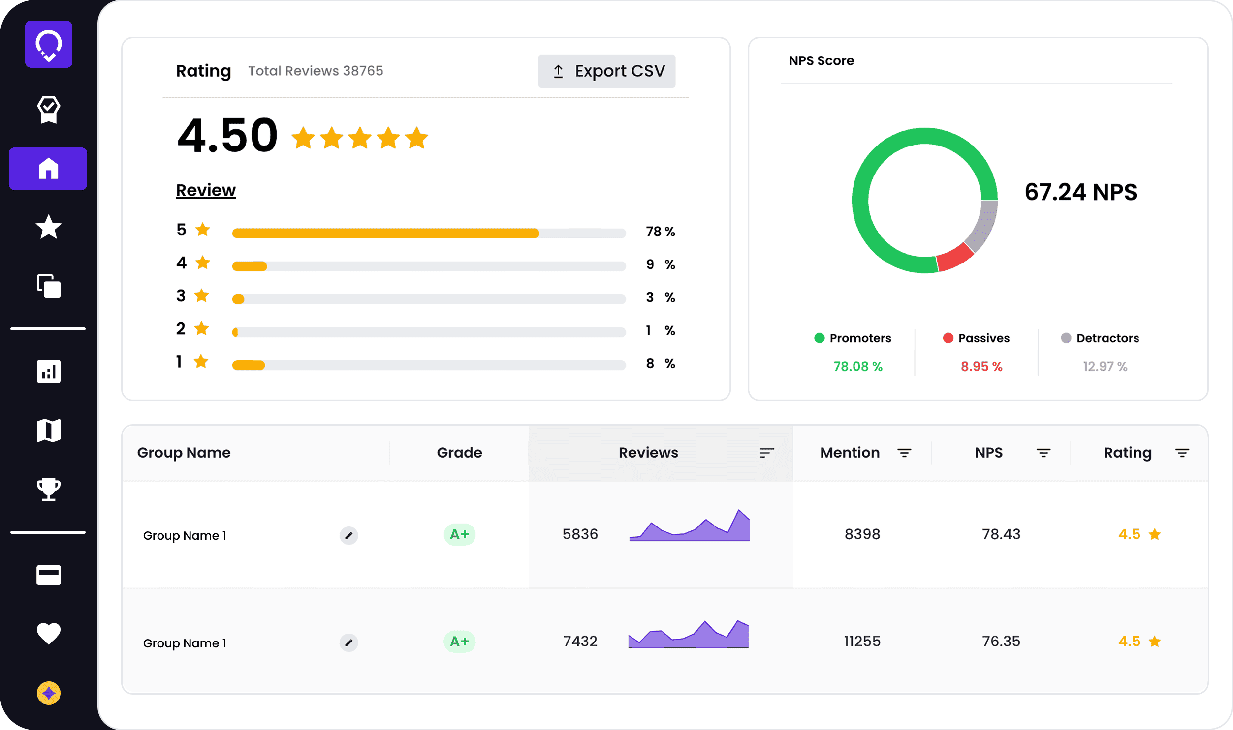The height and width of the screenshot is (730, 1233).
Task: Open Rating column sort filter
Action: (x=1182, y=453)
